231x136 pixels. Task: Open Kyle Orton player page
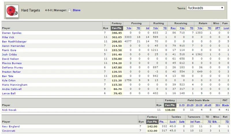(9, 80)
